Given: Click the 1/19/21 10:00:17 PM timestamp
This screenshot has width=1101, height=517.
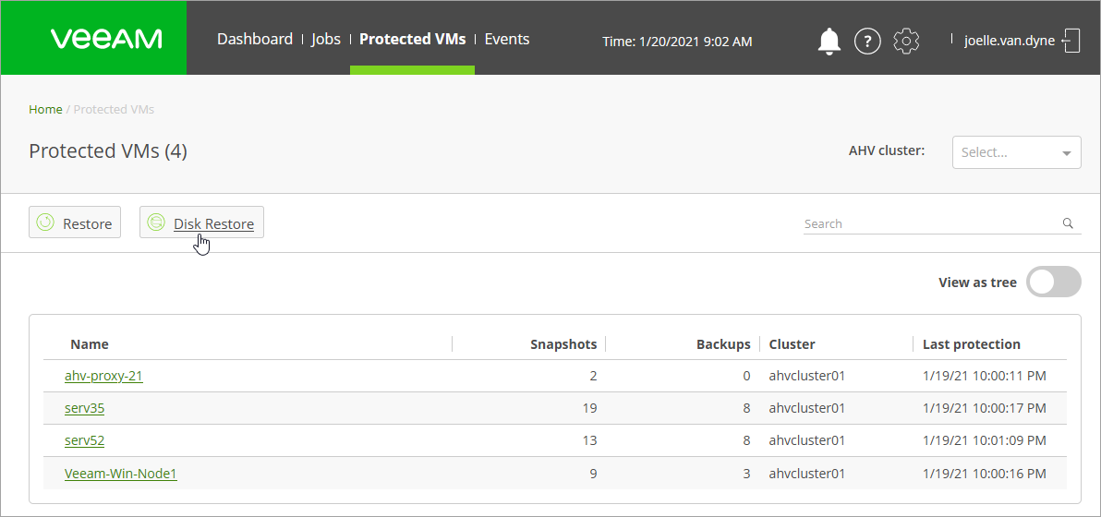Looking at the screenshot, I should coord(985,408).
